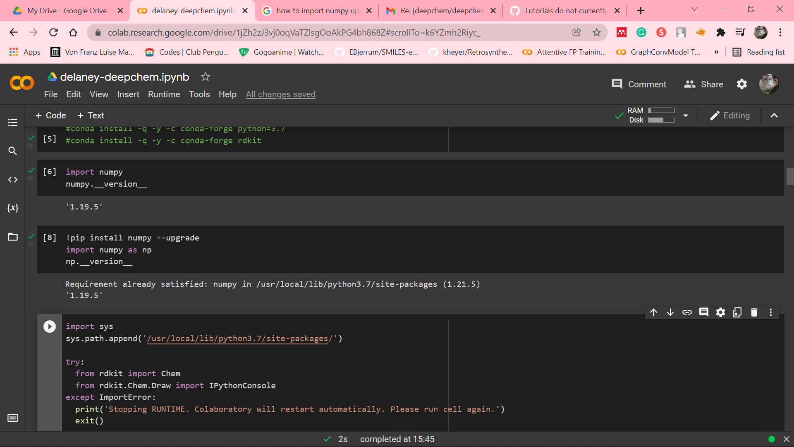Open the Runtime menu
Viewport: 794px width, 447px height.
(x=164, y=94)
